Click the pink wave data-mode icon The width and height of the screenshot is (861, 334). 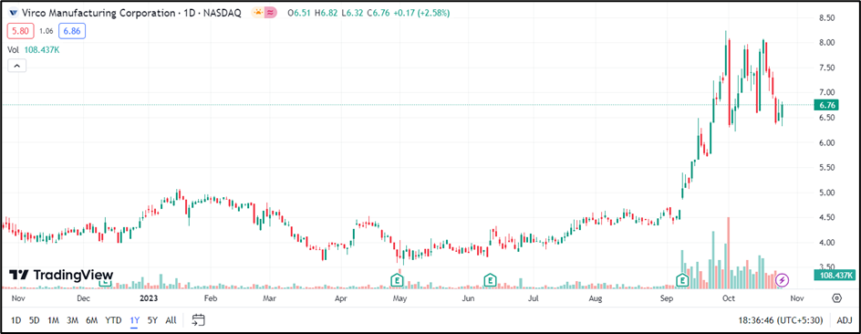pos(271,13)
